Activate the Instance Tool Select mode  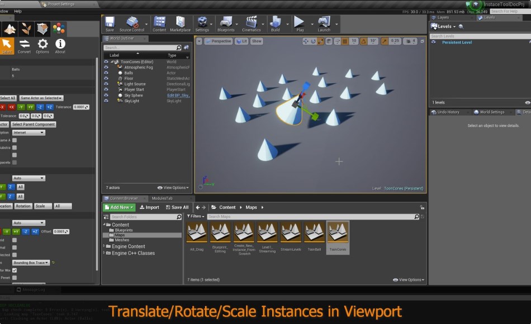[x=7, y=45]
